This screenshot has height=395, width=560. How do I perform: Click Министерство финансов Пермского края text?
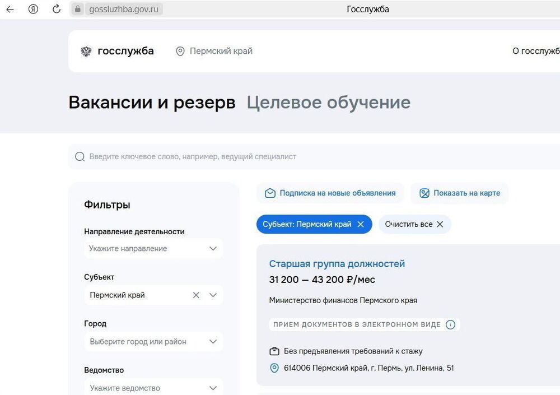click(x=343, y=300)
